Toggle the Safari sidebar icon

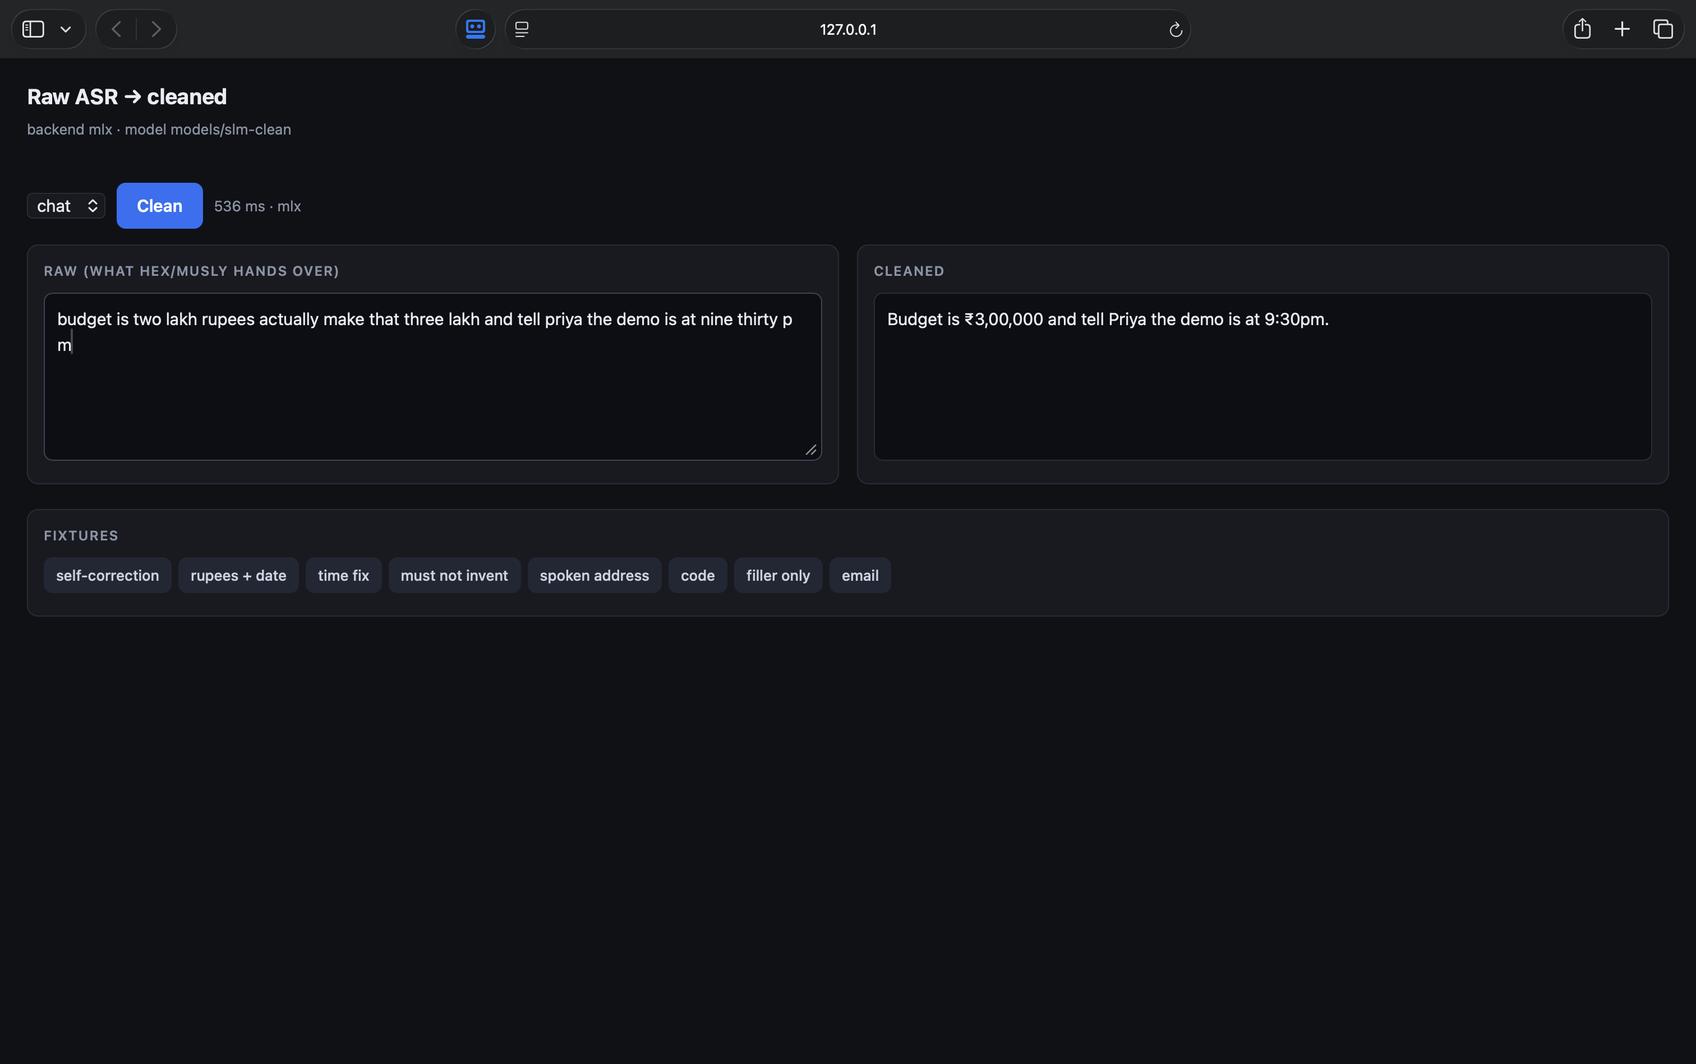pos(33,29)
